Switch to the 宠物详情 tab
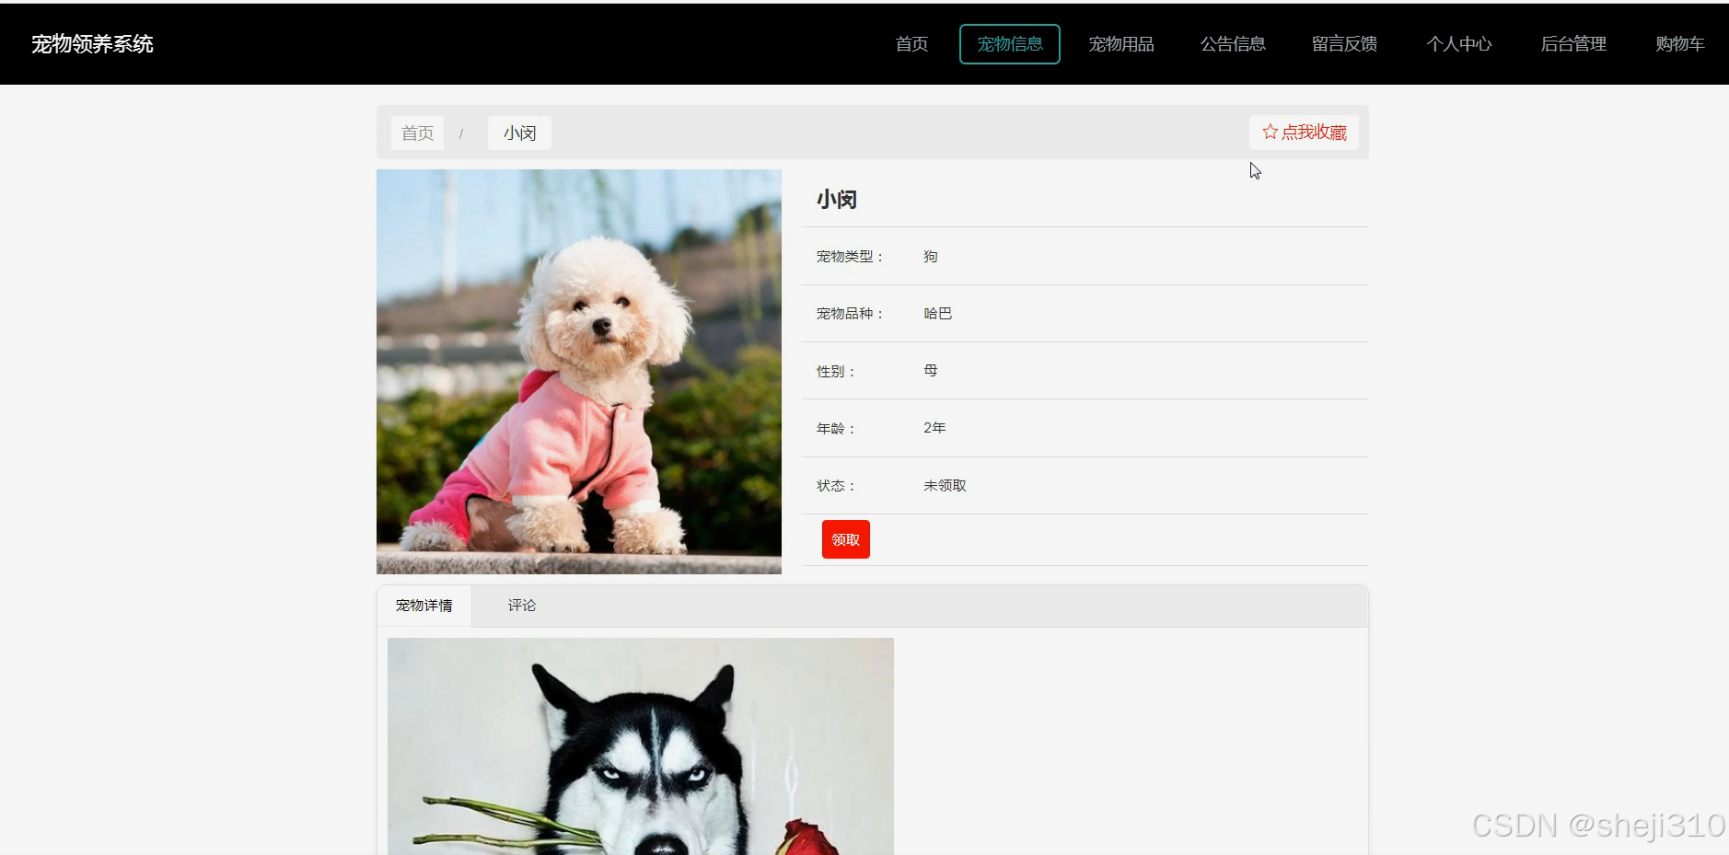The width and height of the screenshot is (1729, 855). click(424, 606)
